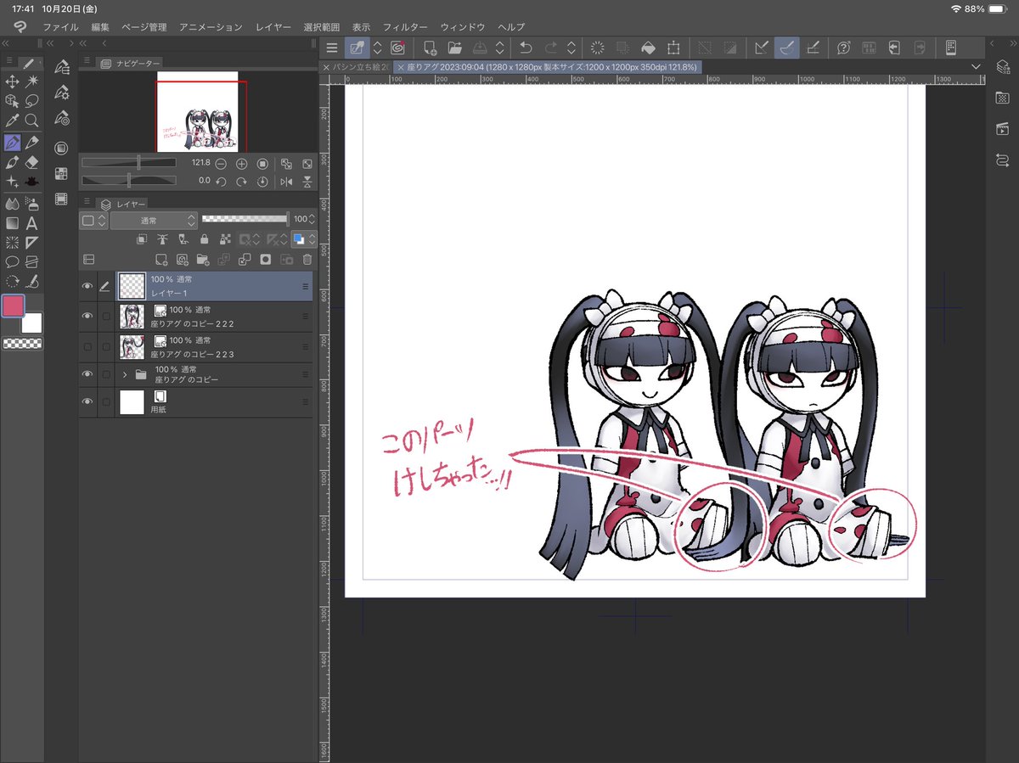The width and height of the screenshot is (1019, 763).
Task: Open the brush tool dropdown in top toolbar
Action: click(376, 48)
